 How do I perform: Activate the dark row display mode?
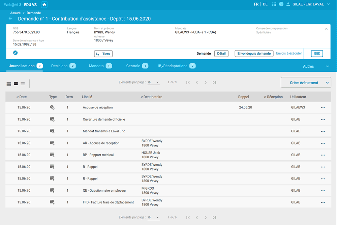point(16,84)
